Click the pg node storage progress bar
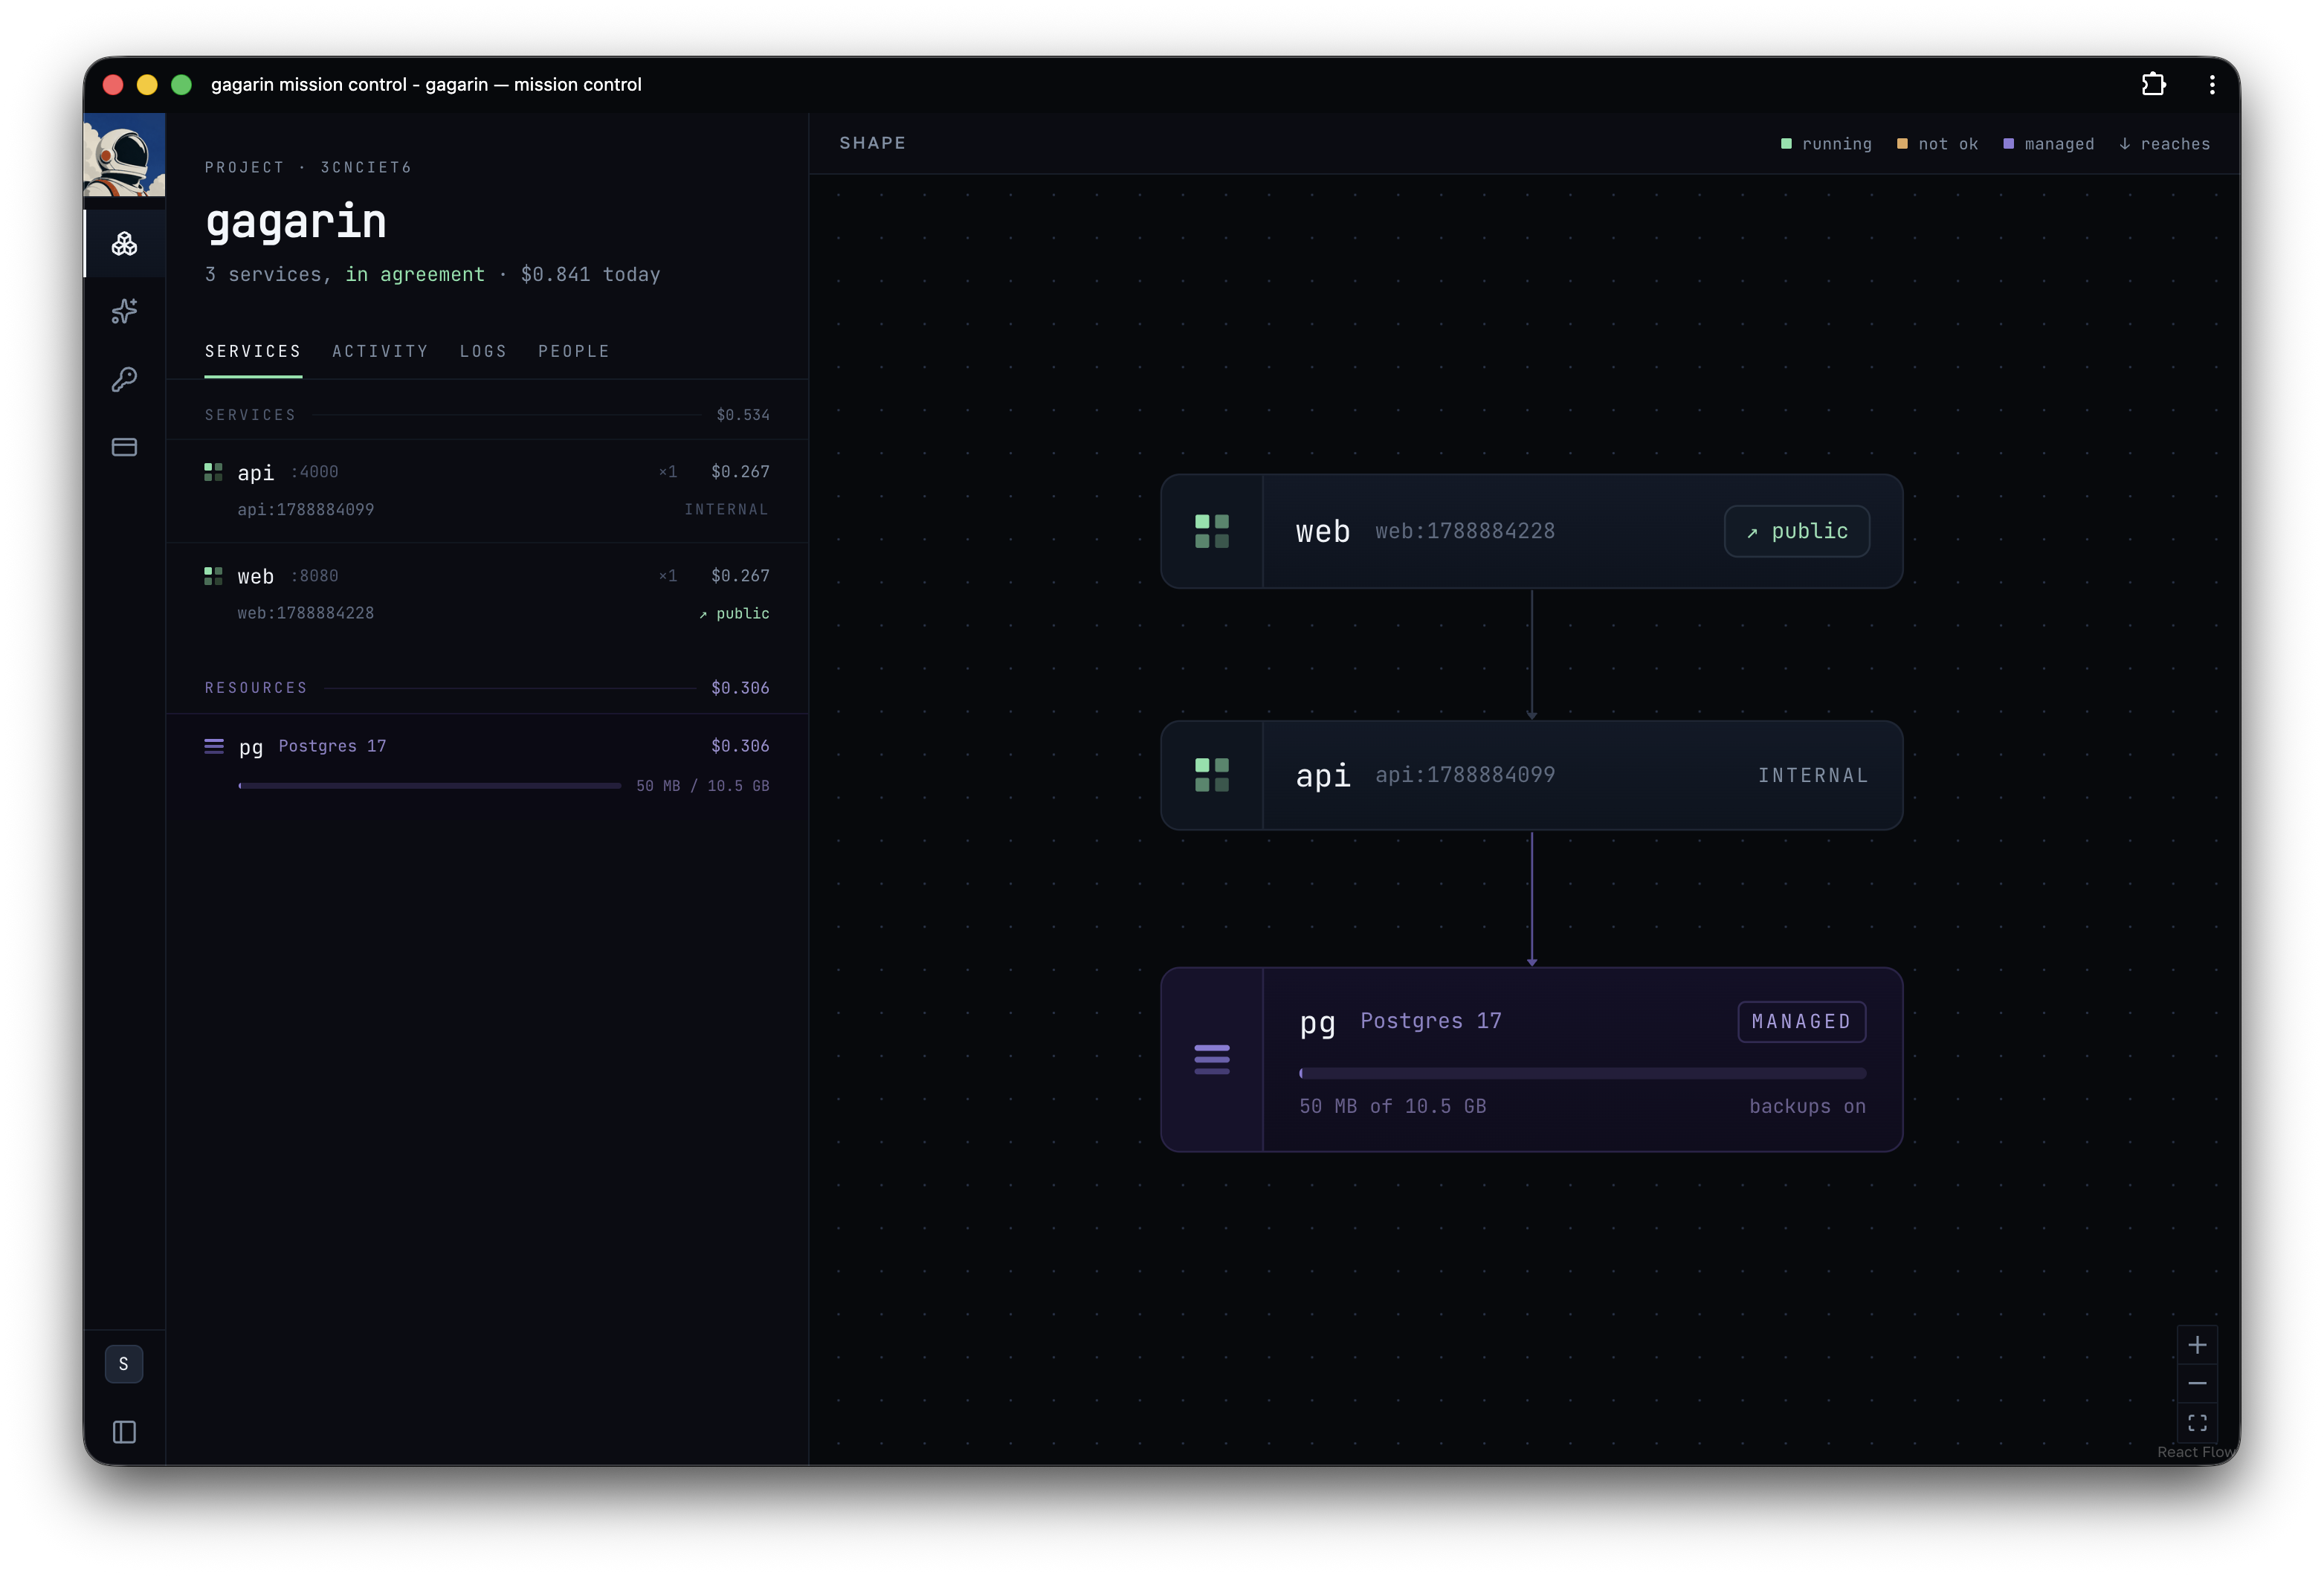2324x1576 pixels. point(1582,1073)
